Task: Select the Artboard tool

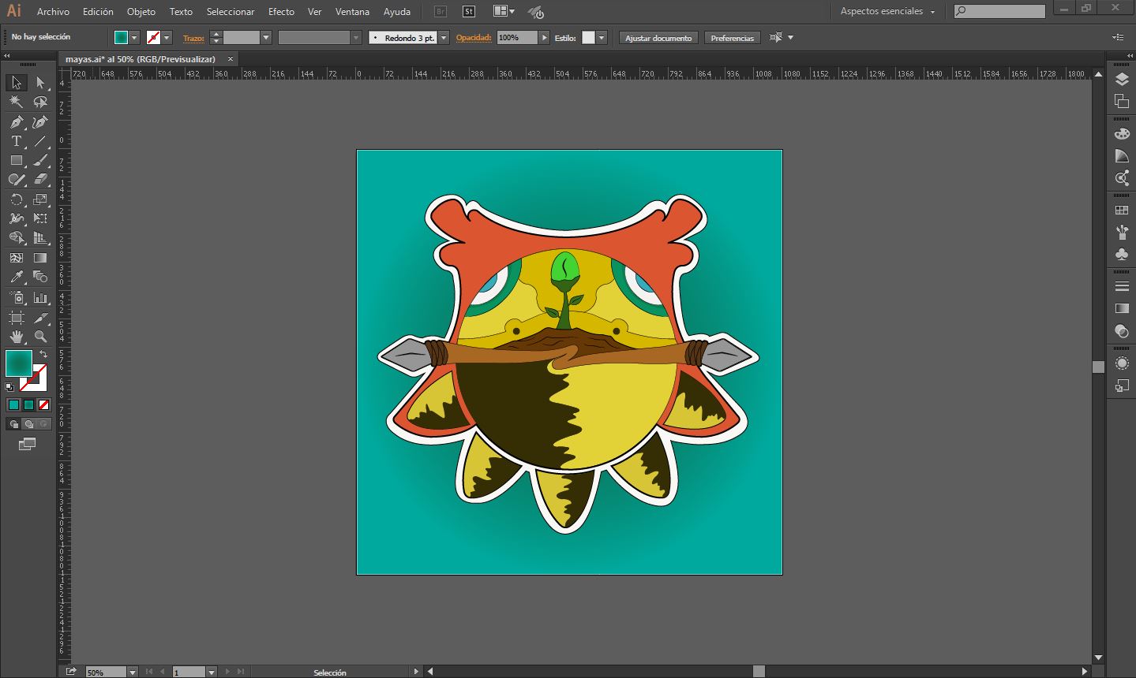Action: [16, 317]
